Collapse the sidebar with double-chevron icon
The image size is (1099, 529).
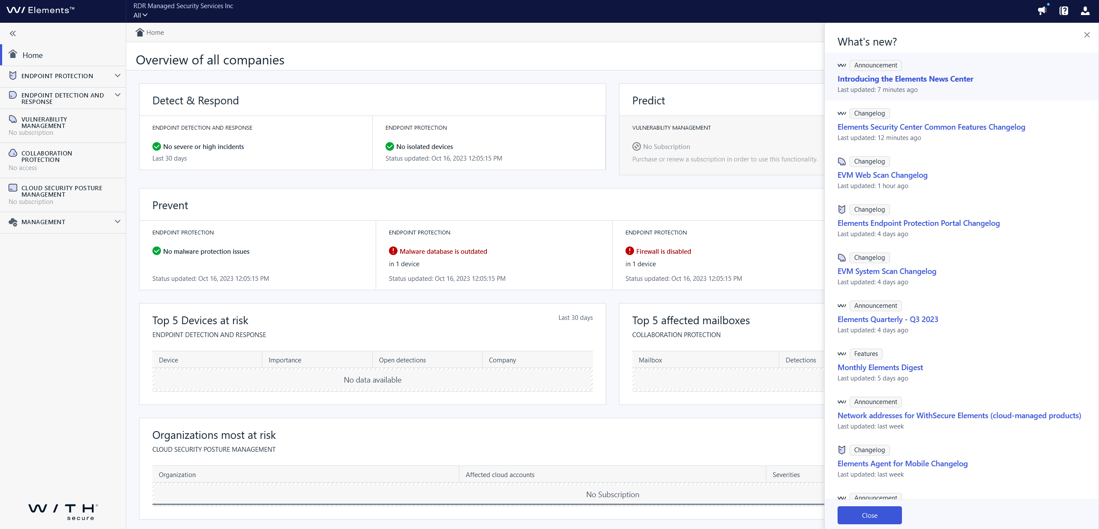tap(13, 33)
